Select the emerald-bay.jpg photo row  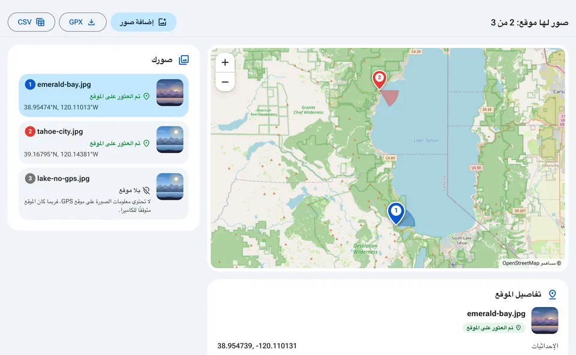pos(104,95)
